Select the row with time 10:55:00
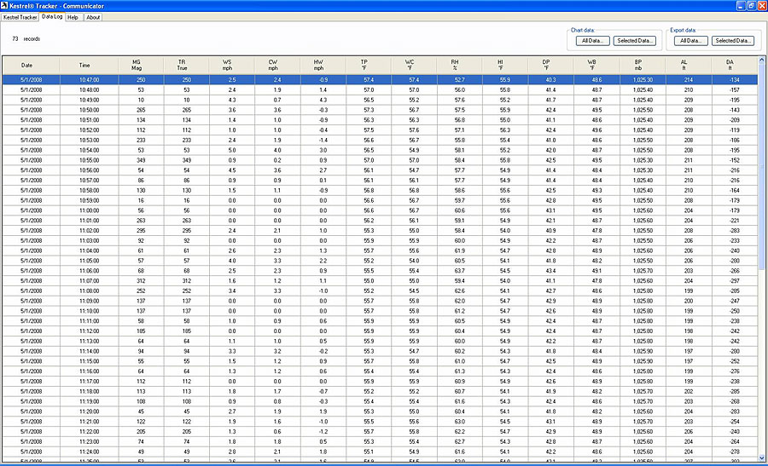Viewport: 768px width, 466px height. pos(380,160)
